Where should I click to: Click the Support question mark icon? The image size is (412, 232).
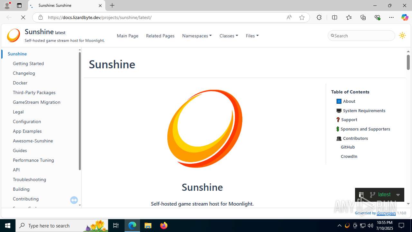tap(338, 120)
